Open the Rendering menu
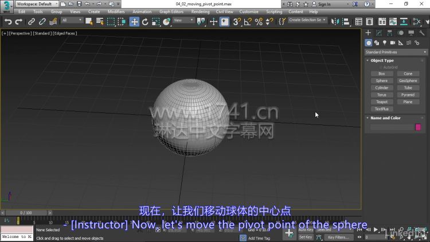 200,12
